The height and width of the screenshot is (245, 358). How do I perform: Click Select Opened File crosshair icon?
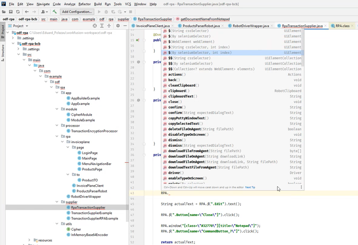click(x=95, y=26)
